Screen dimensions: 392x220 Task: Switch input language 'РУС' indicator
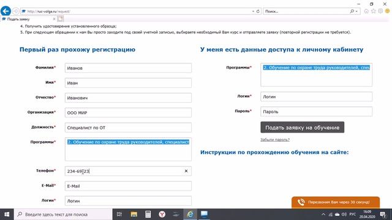[353, 215]
